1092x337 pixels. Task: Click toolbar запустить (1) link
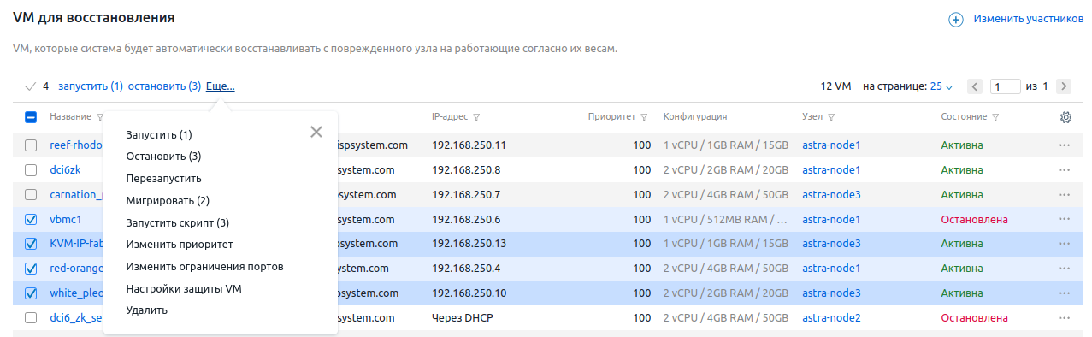91,86
